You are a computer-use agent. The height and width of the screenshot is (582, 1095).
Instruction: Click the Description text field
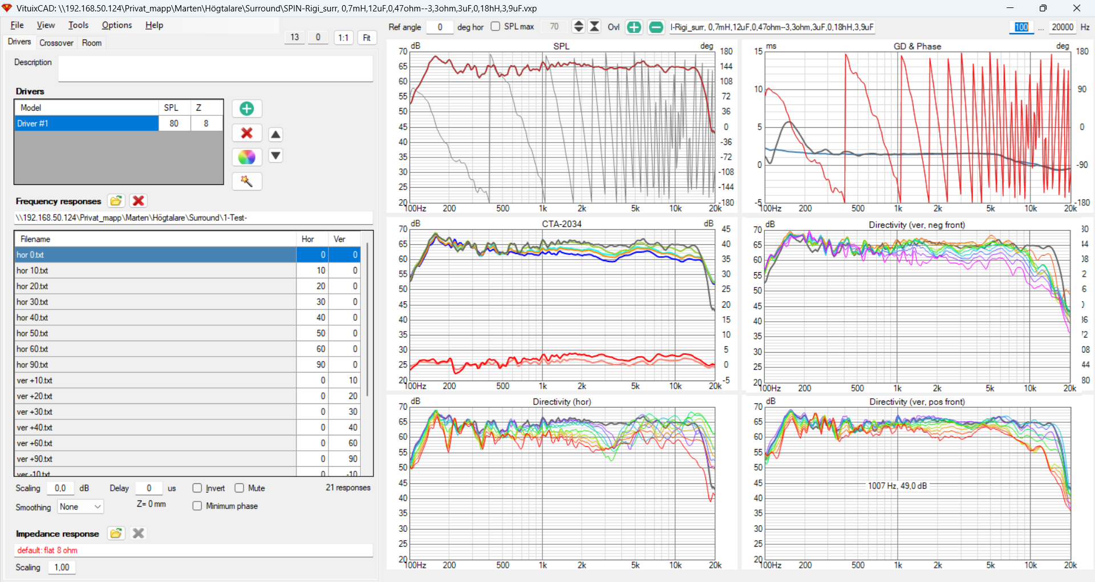pos(216,68)
